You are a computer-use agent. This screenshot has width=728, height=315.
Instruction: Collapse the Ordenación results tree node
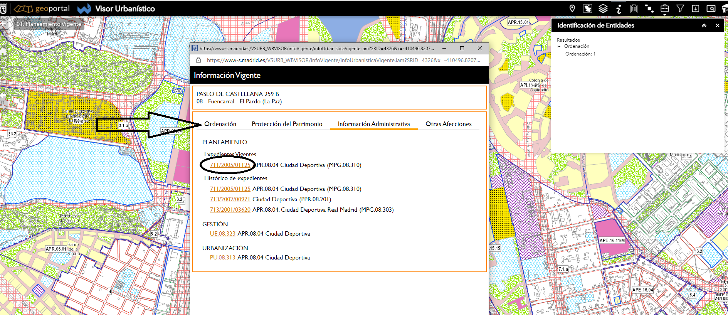click(560, 46)
